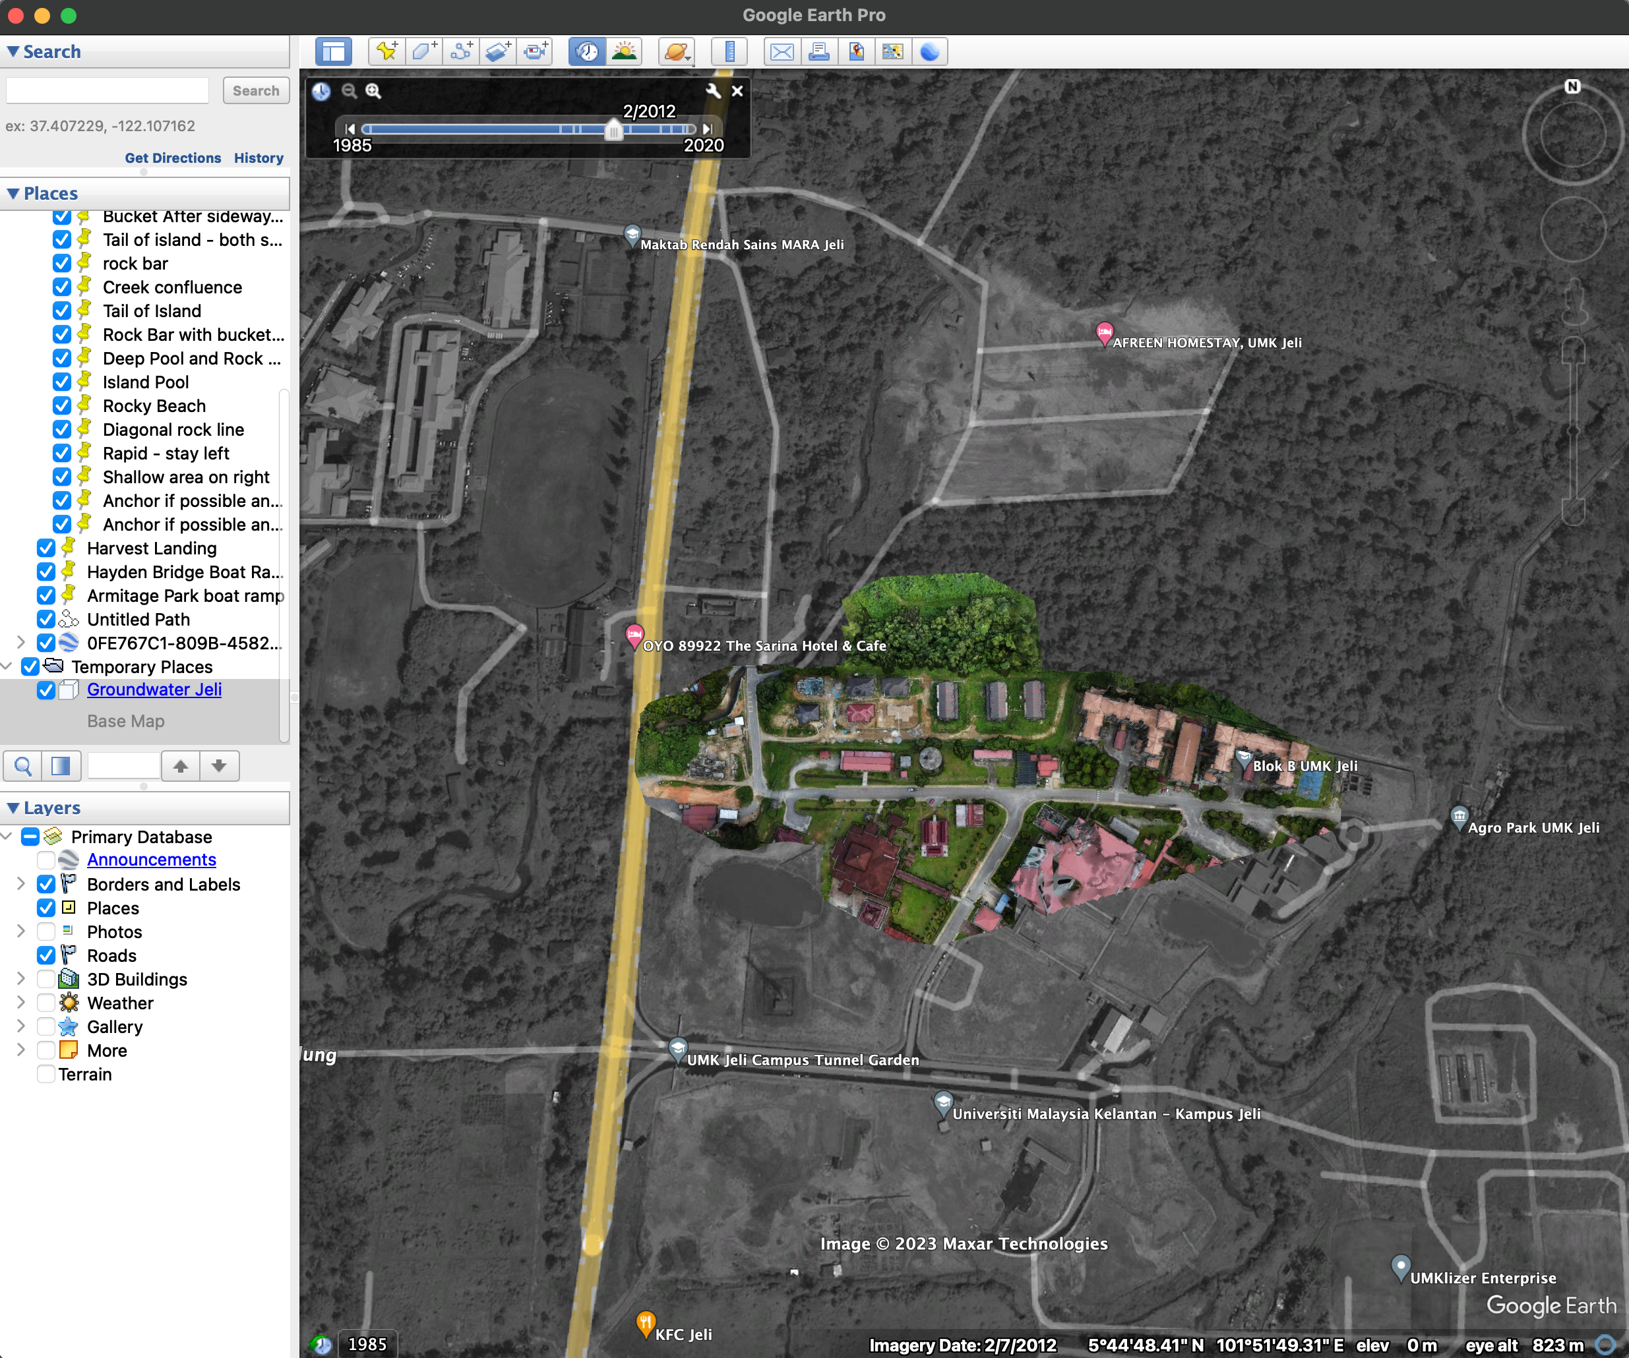Image resolution: width=1629 pixels, height=1358 pixels.
Task: Toggle Groundwater Jeli overlay checkbox
Action: 46,690
